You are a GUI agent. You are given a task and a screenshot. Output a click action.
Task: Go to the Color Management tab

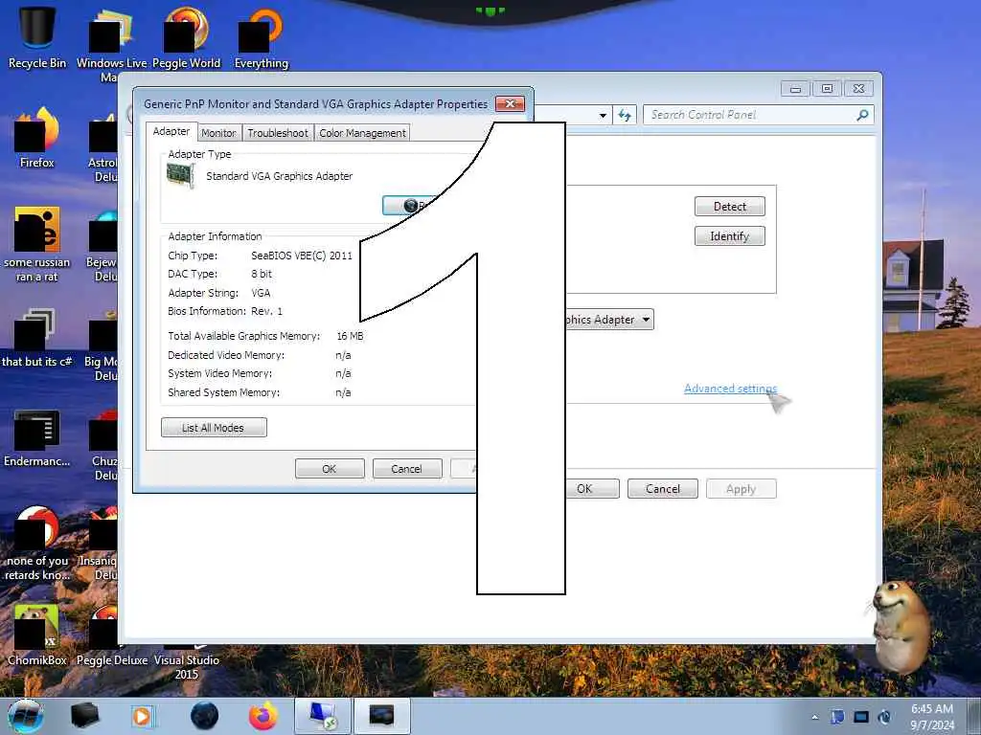click(x=362, y=133)
